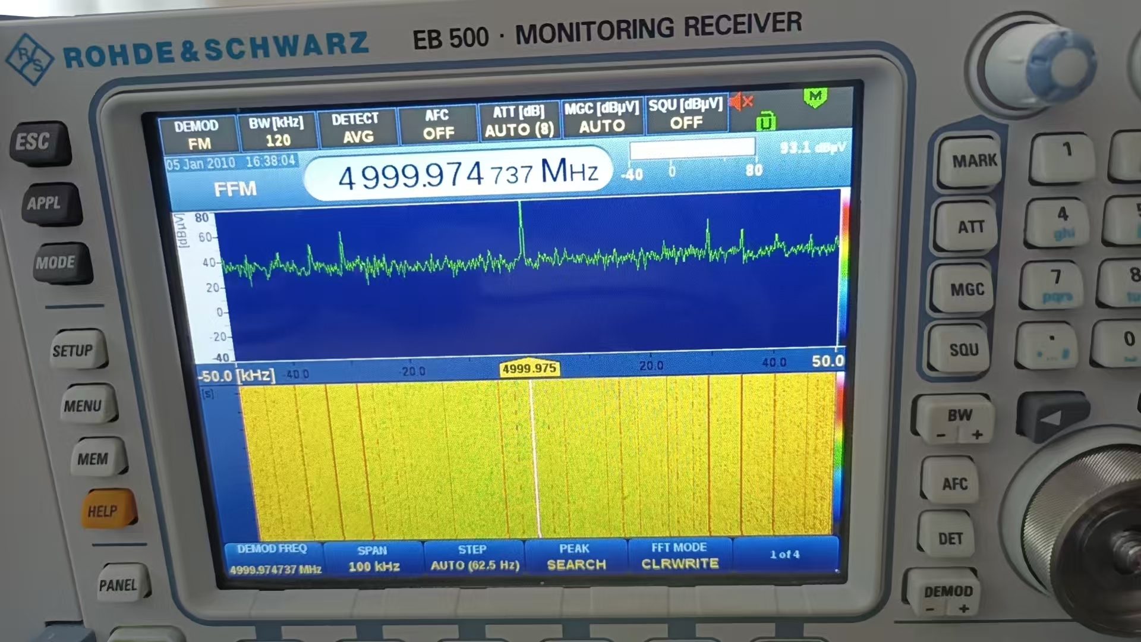The image size is (1141, 642).
Task: Click the PEAK SEARCH softkey
Action: (576, 556)
